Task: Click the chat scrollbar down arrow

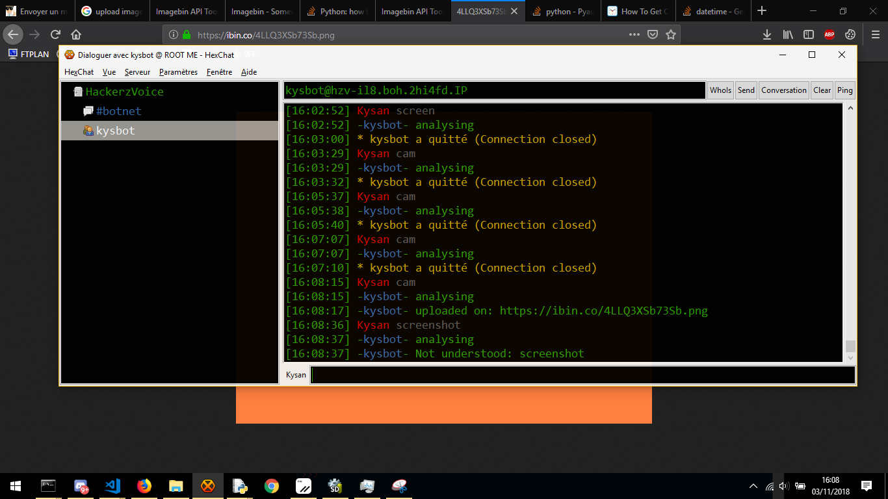Action: coord(850,357)
